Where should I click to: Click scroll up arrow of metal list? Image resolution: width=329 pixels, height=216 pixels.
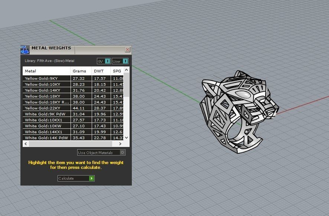click(x=126, y=70)
